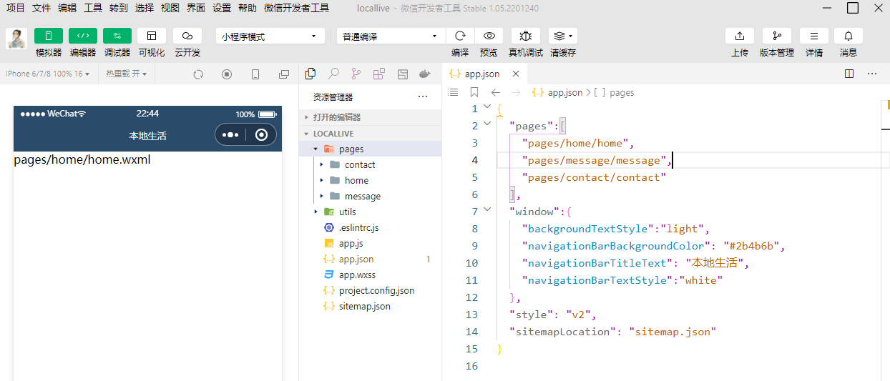
Task: Open 版本管理 version control icon
Action: [x=777, y=36]
